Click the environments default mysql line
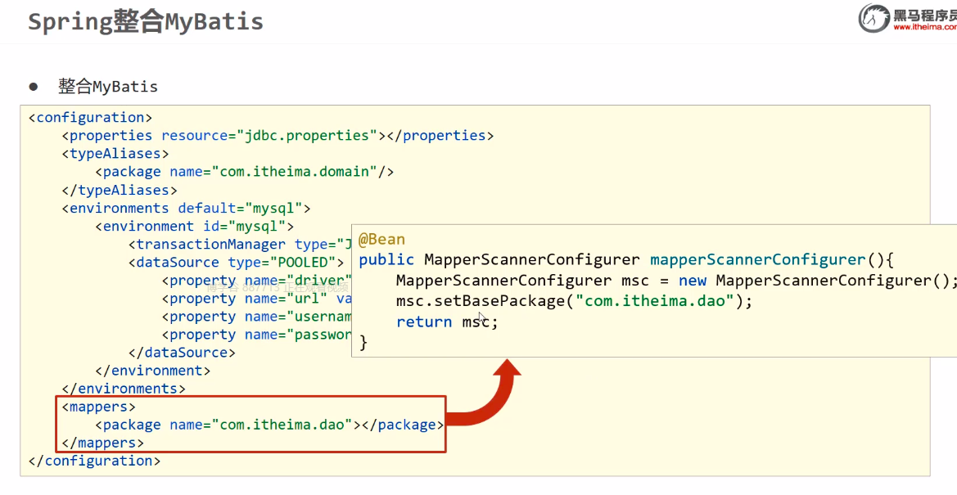This screenshot has height=495, width=957. pyautogui.click(x=186, y=208)
